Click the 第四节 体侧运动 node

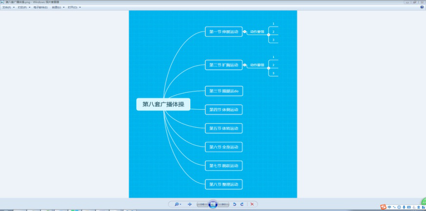pos(223,110)
